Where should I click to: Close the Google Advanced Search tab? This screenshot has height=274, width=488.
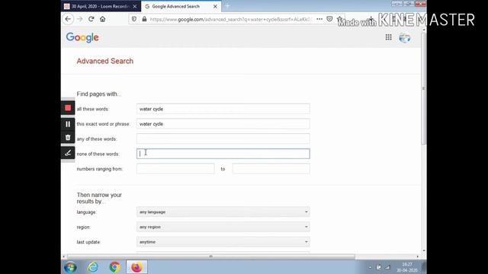(x=215, y=6)
